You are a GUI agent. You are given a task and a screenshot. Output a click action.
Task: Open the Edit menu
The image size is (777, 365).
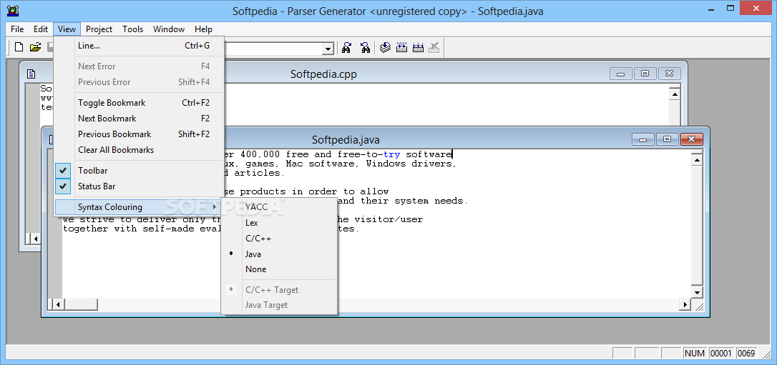pos(41,29)
